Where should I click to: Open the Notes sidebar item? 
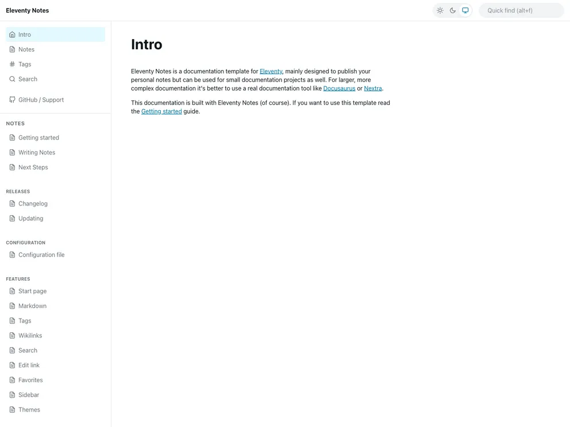[56, 49]
